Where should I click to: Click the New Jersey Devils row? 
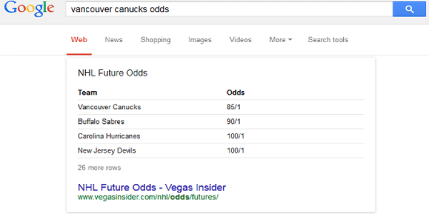coord(221,151)
